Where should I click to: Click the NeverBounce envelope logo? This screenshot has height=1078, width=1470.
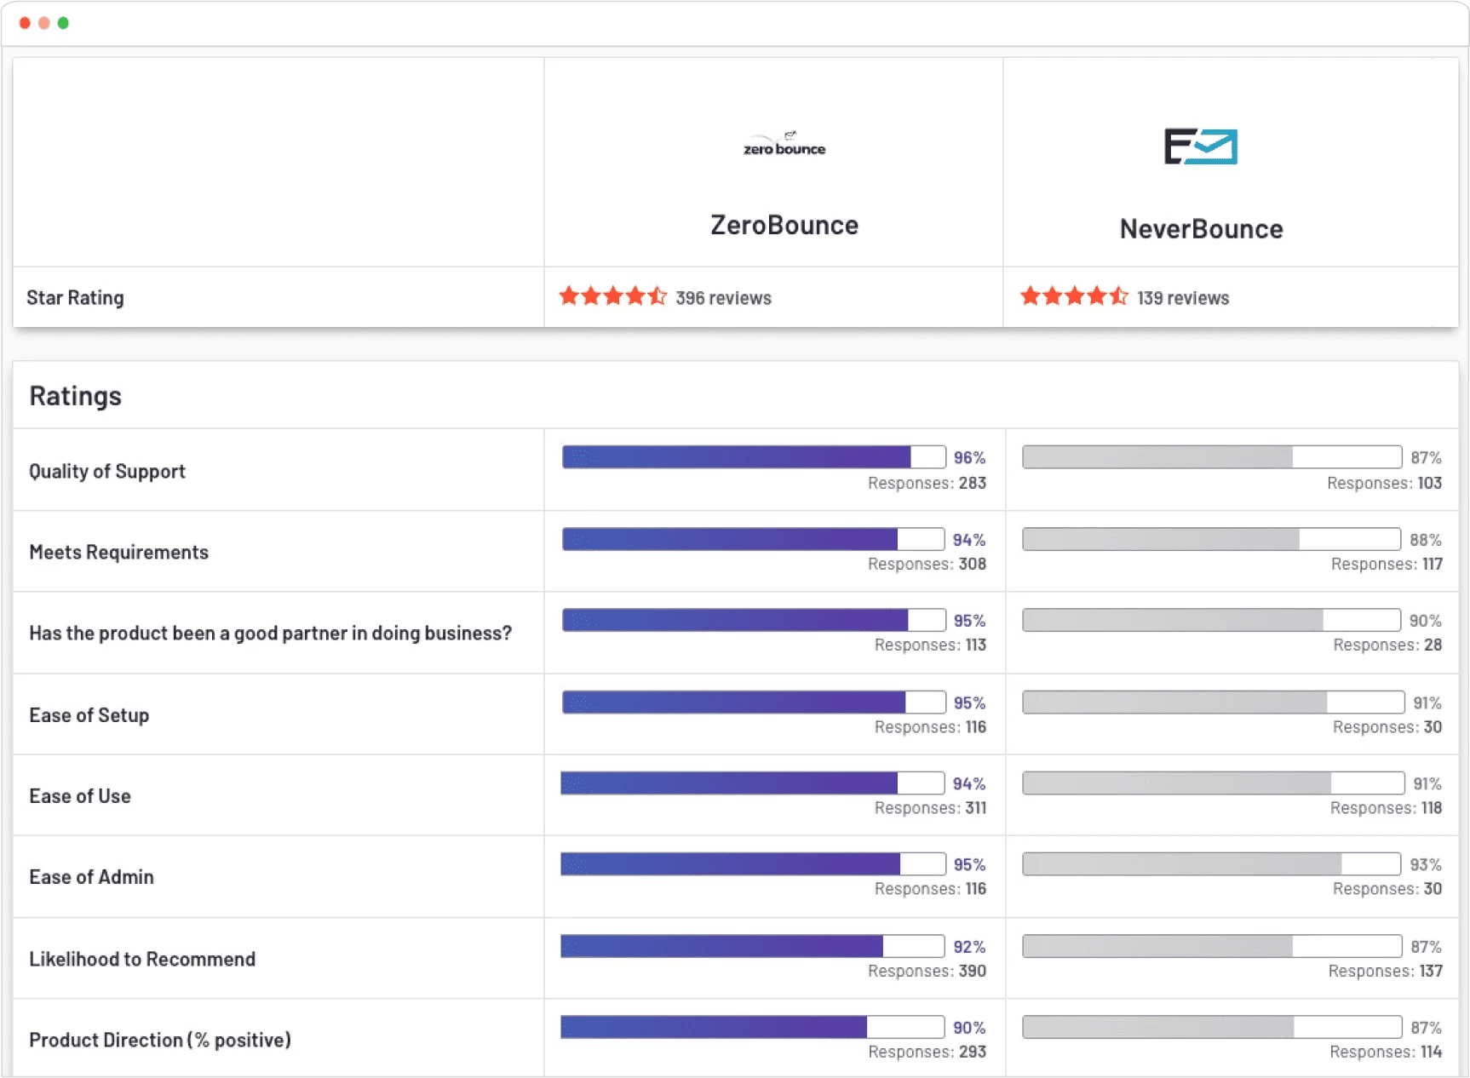[1201, 146]
